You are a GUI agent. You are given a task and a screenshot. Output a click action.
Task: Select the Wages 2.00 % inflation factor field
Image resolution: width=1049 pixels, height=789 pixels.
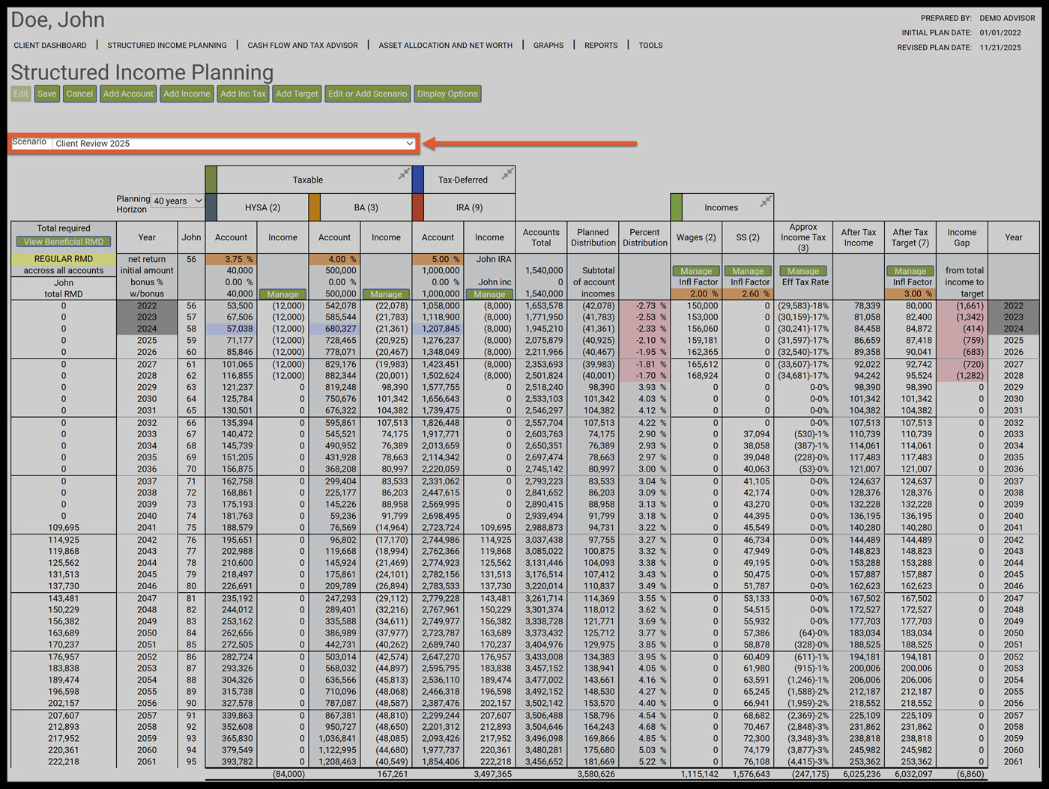click(696, 294)
